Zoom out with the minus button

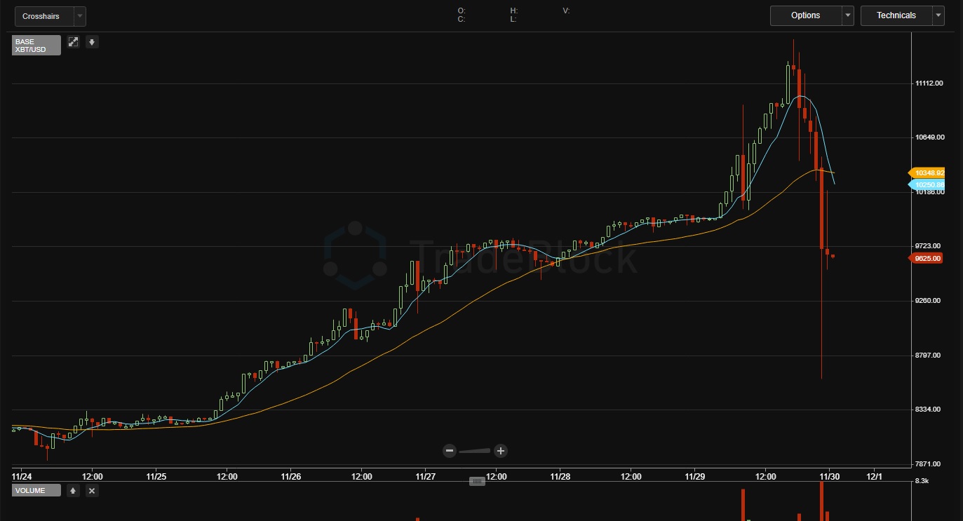450,450
